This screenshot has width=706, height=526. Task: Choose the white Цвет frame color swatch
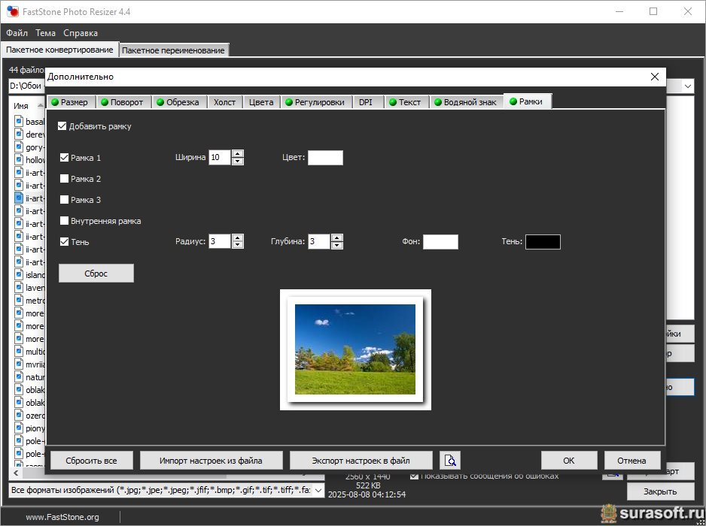[325, 158]
